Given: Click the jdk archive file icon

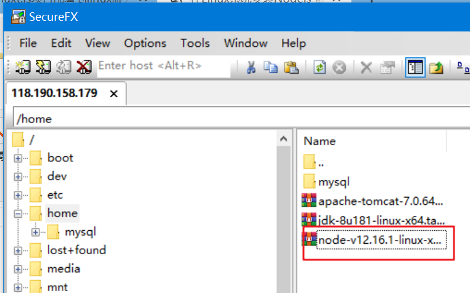Looking at the screenshot, I should pyautogui.click(x=309, y=219).
